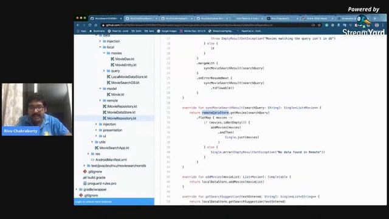Collapse the movies folder
The height and width of the screenshot is (219, 389).
tap(104, 53)
